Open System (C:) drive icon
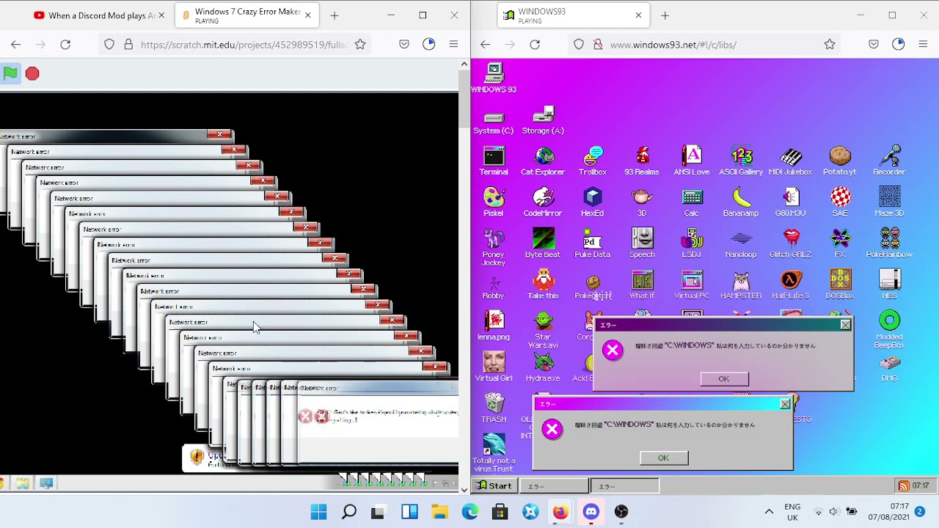Screen dimensions: 939x528 click(x=494, y=122)
